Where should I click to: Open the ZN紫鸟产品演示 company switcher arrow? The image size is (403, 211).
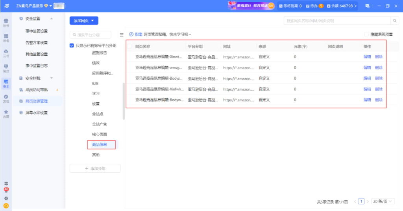click(51, 5)
